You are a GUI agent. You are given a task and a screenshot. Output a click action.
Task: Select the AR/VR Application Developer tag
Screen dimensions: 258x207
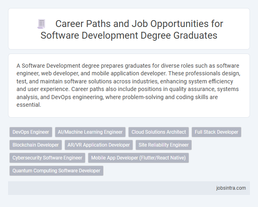tap(99, 145)
